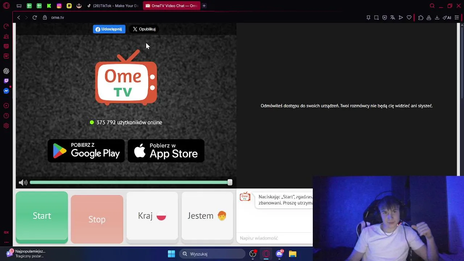Open History clock icon in sidebar
464x261 pixels.
[x=6, y=116]
